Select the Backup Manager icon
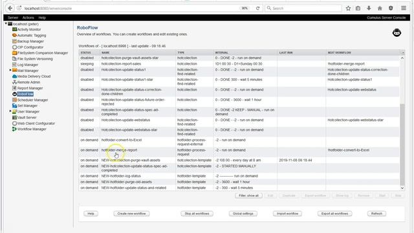 point(14,41)
